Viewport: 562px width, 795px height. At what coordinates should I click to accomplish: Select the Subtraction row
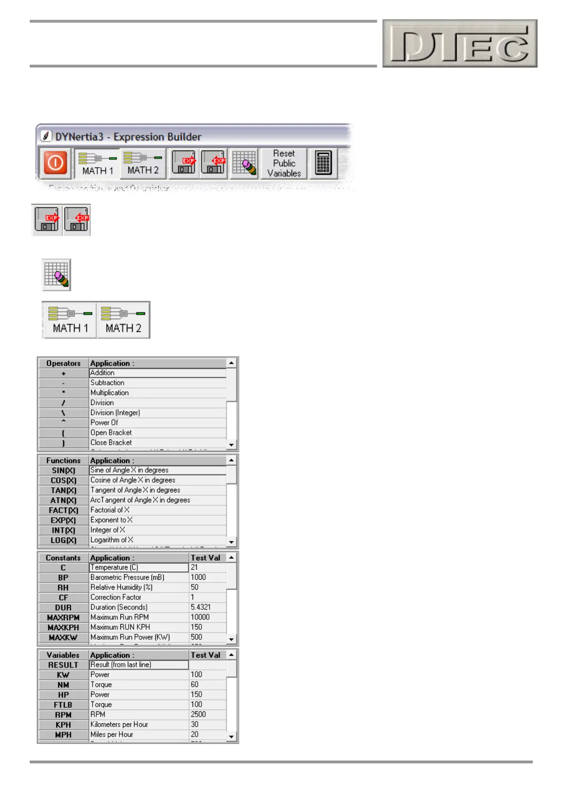click(133, 383)
